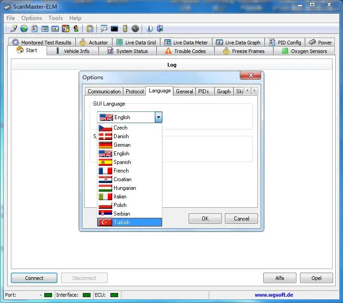The image size is (343, 303).
Task: Click the magnifier search toolbar icon
Action: (104, 29)
